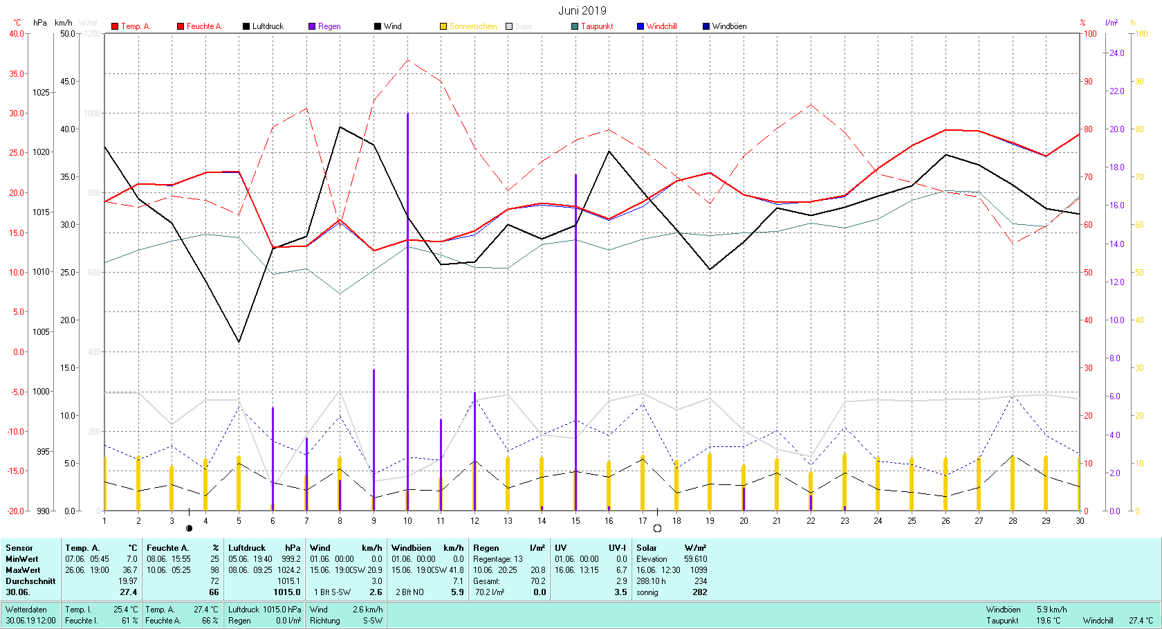Click the Juni 2019 chart title
This screenshot has width=1162, height=629.
(582, 10)
